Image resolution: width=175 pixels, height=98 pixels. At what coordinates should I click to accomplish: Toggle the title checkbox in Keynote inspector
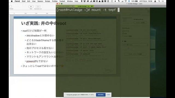coord(123,31)
